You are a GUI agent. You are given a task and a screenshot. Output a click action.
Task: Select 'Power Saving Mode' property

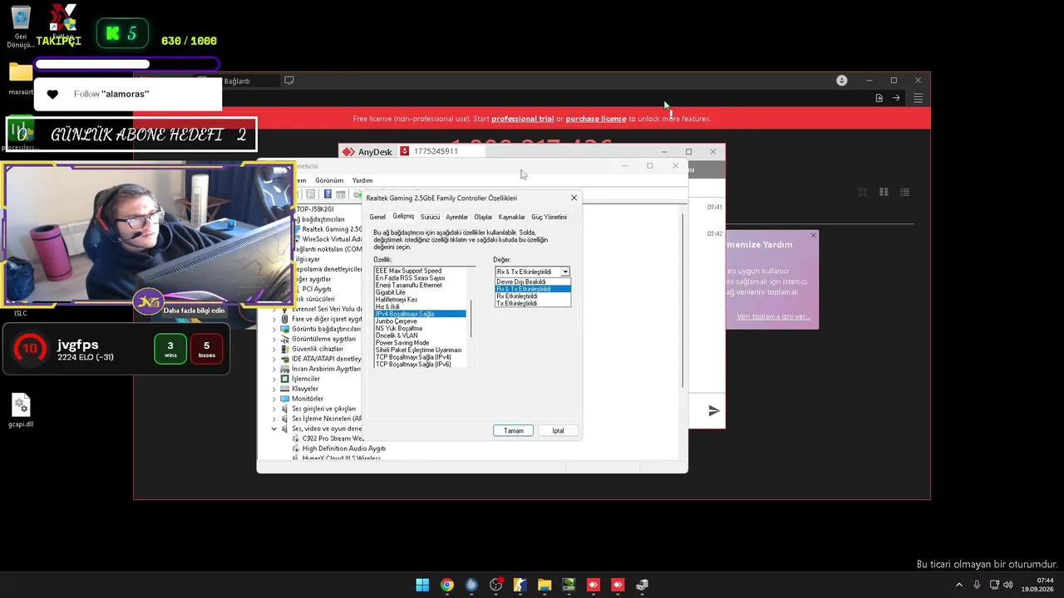(421, 343)
